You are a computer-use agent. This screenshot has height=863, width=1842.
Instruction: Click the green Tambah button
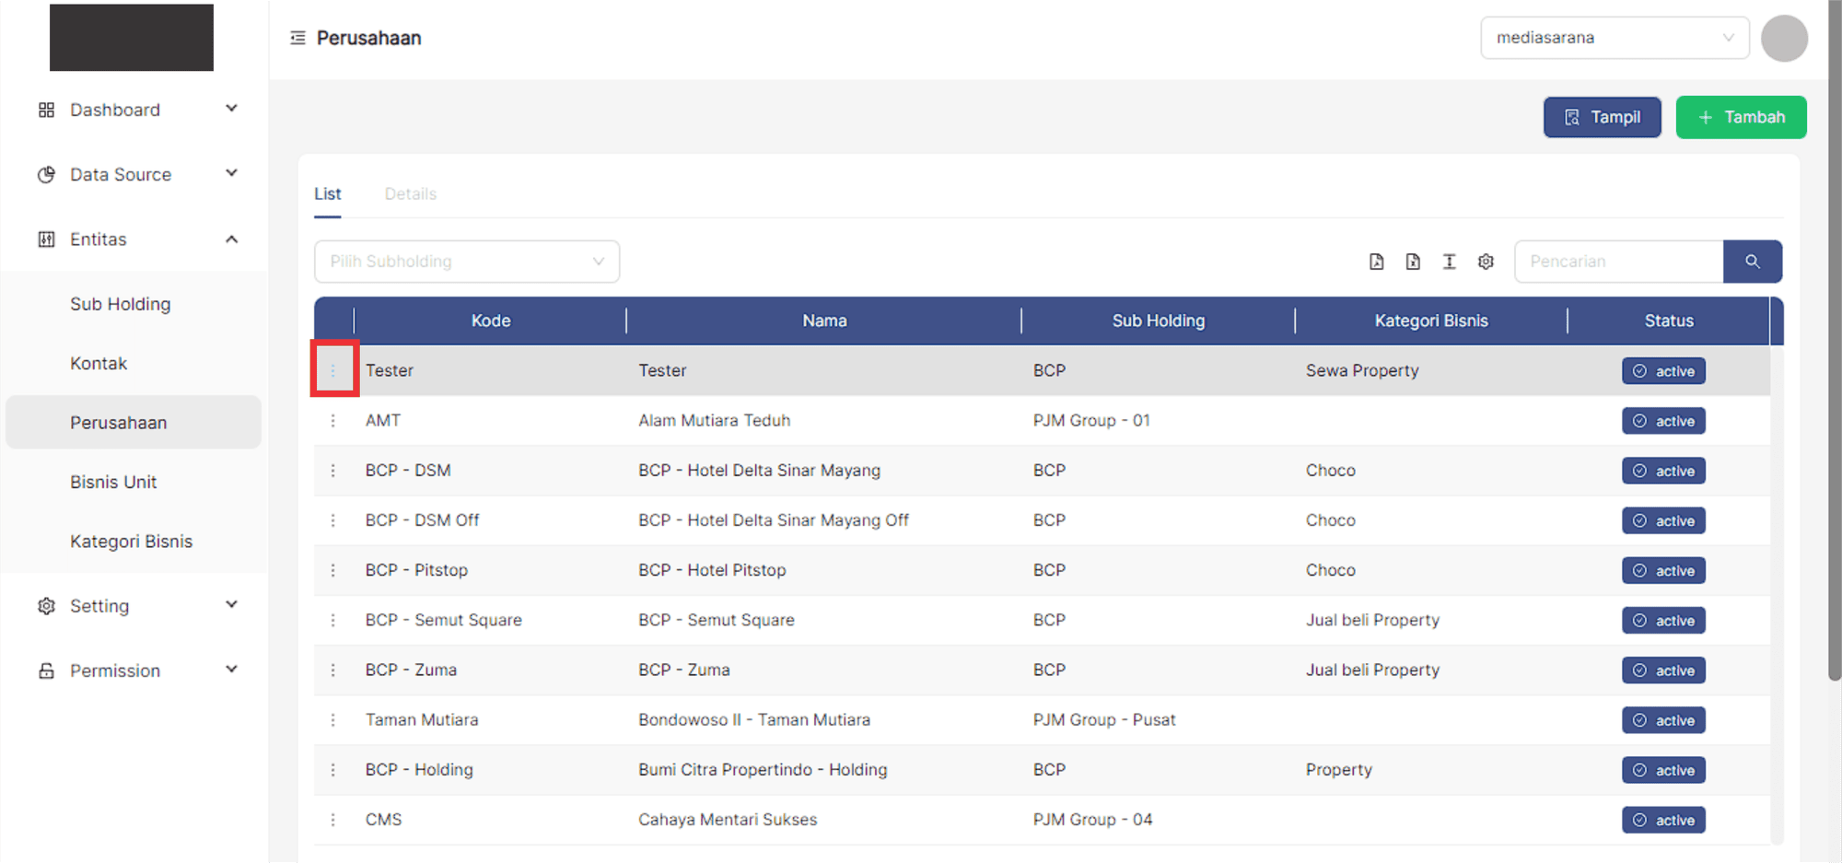coord(1741,117)
